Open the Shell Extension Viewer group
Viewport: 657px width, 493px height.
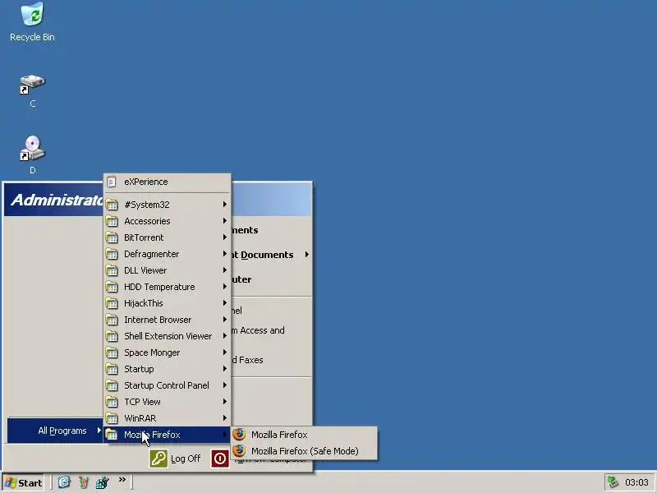pyautogui.click(x=168, y=336)
